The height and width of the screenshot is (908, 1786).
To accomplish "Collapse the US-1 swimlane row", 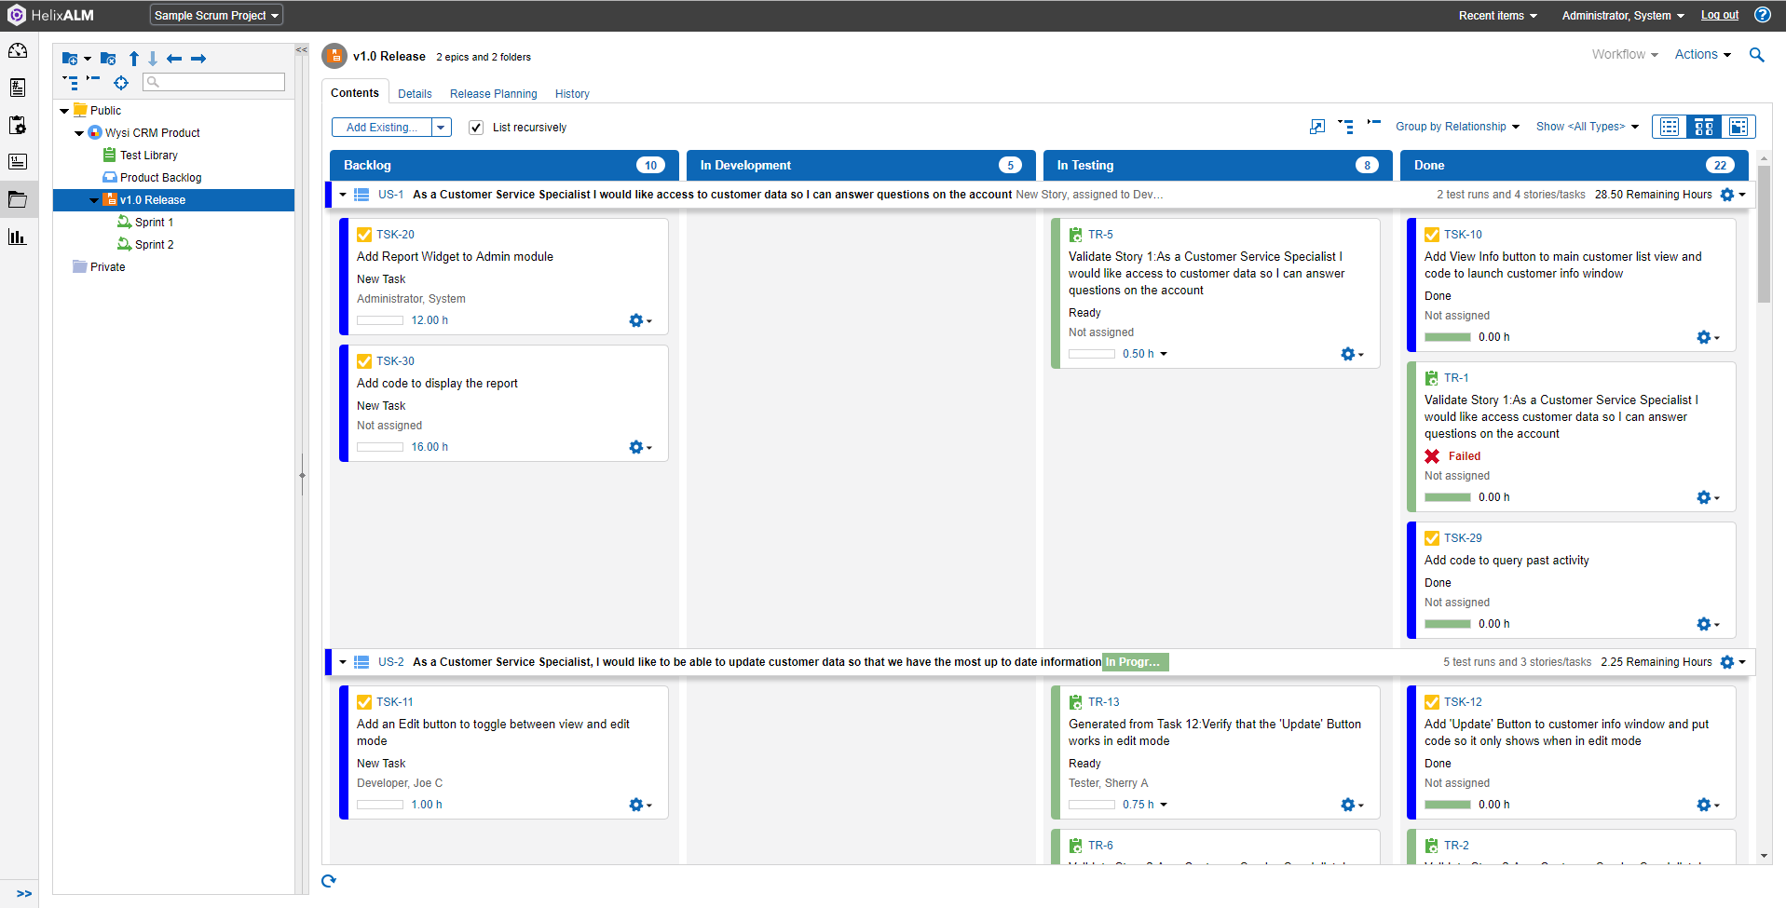I will pos(343,195).
